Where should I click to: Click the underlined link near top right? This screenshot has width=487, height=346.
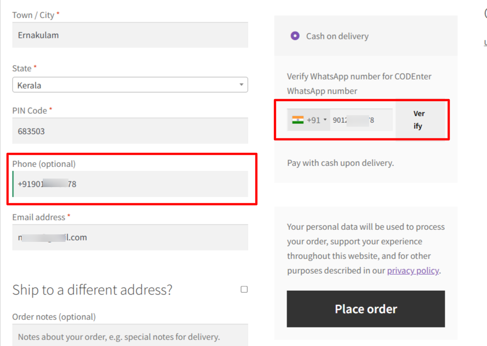tap(485, 42)
